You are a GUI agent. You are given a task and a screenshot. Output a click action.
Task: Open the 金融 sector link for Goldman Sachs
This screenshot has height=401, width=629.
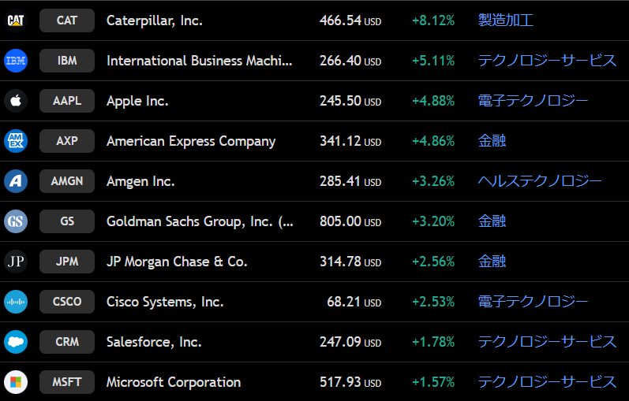(492, 221)
